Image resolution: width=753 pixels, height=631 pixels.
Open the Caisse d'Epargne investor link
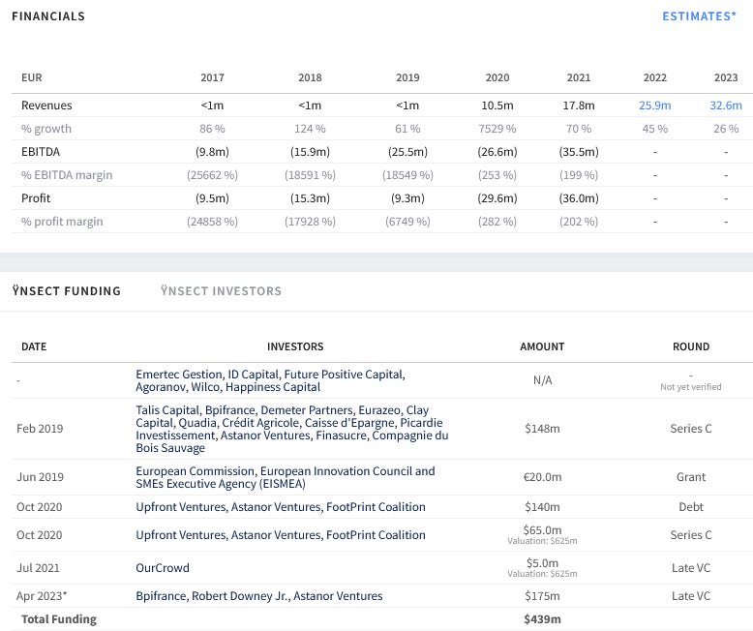(349, 423)
